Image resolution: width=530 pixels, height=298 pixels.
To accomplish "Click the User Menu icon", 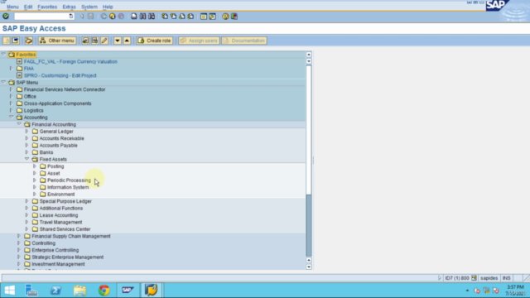I will point(7,41).
